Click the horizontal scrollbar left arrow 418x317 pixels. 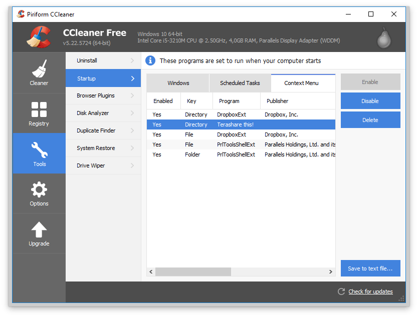pyautogui.click(x=151, y=271)
